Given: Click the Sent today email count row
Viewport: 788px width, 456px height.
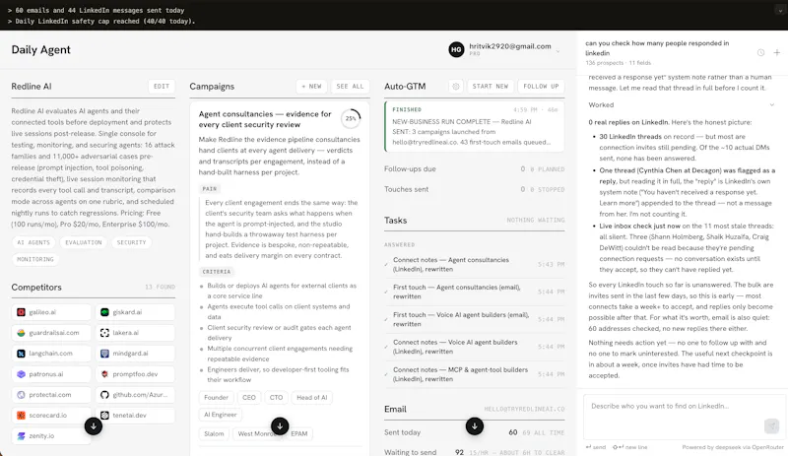Looking at the screenshot, I should tap(475, 432).
